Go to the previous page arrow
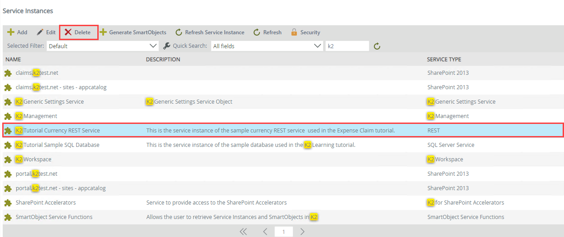The image size is (564, 237). 265,232
